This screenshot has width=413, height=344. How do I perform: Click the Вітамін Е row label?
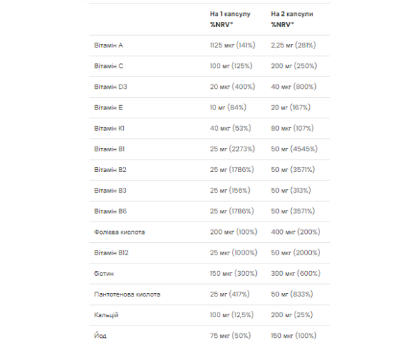tap(108, 107)
